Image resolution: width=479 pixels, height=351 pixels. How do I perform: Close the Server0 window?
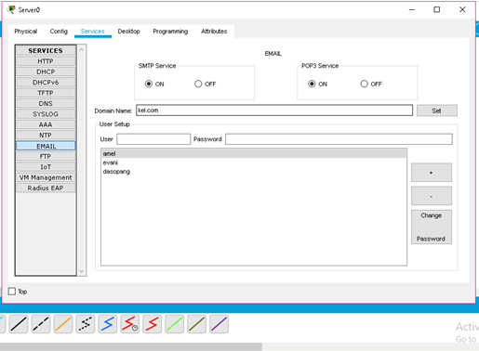point(462,9)
